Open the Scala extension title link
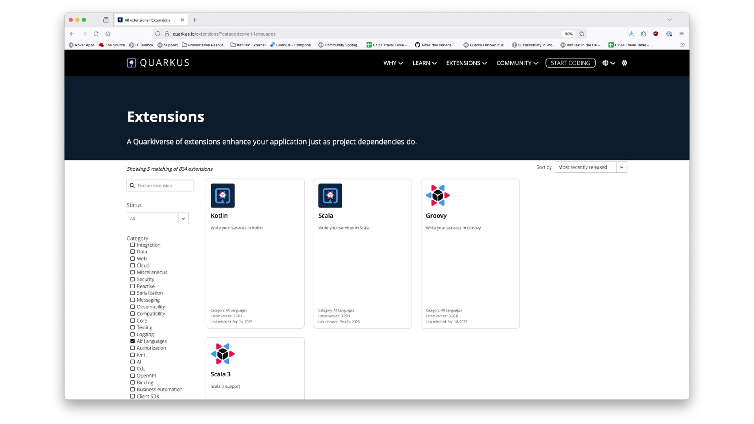Image resolution: width=754 pixels, height=424 pixels. click(326, 216)
